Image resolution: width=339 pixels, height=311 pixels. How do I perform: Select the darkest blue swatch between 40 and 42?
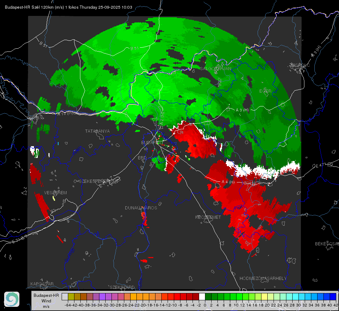[333, 296]
